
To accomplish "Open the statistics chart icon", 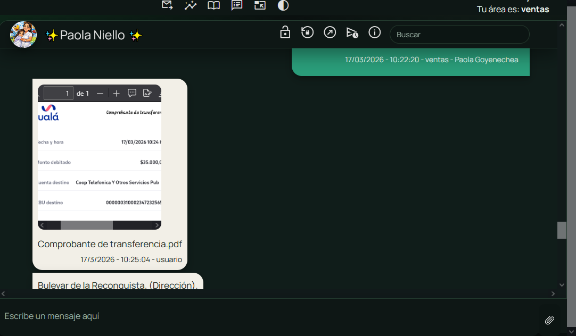I will click(x=191, y=5).
